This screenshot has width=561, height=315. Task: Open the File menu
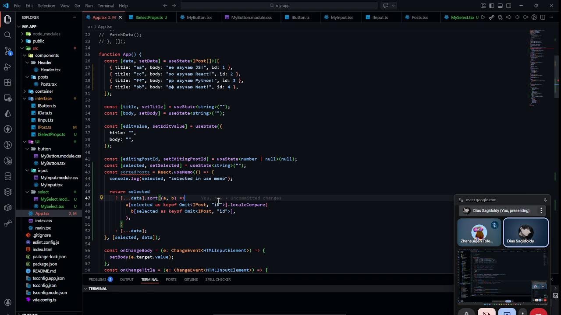(17, 6)
